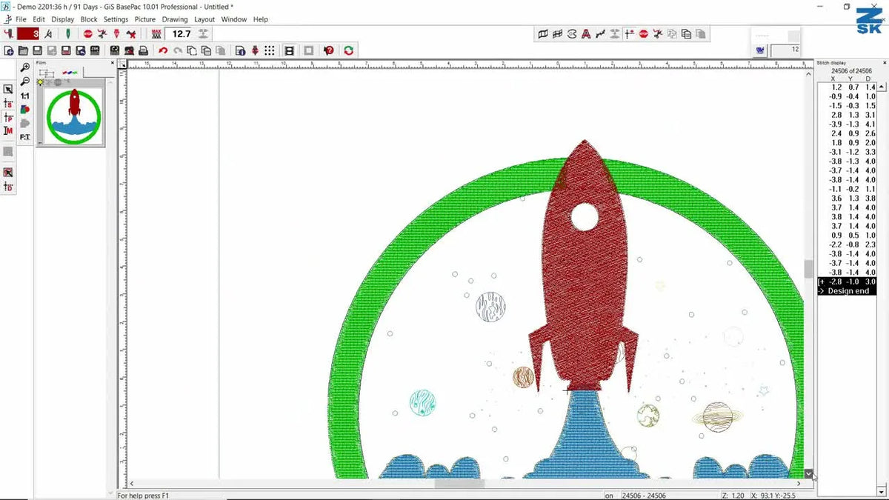The height and width of the screenshot is (500, 889).
Task: Open the Drawing menu
Action: click(175, 19)
